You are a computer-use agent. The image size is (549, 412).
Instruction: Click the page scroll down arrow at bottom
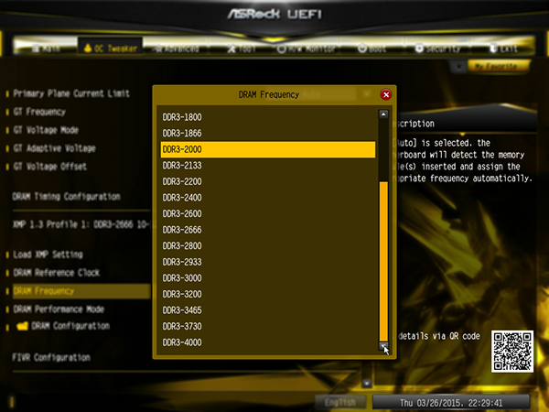[x=366, y=383]
